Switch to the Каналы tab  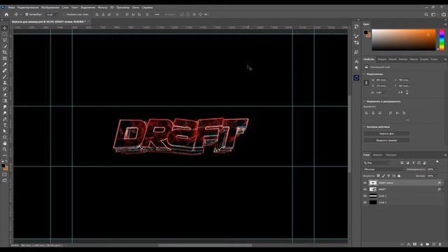click(377, 155)
